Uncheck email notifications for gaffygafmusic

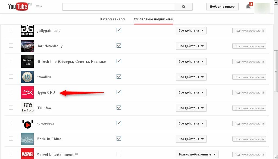[x=119, y=30]
